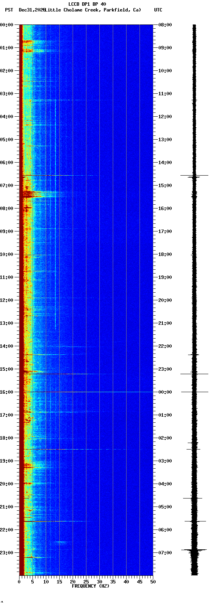Image resolution: width=211 pixels, height=606 pixels.
Task: Click the UTC time label '19:00'
Action: pos(165,277)
